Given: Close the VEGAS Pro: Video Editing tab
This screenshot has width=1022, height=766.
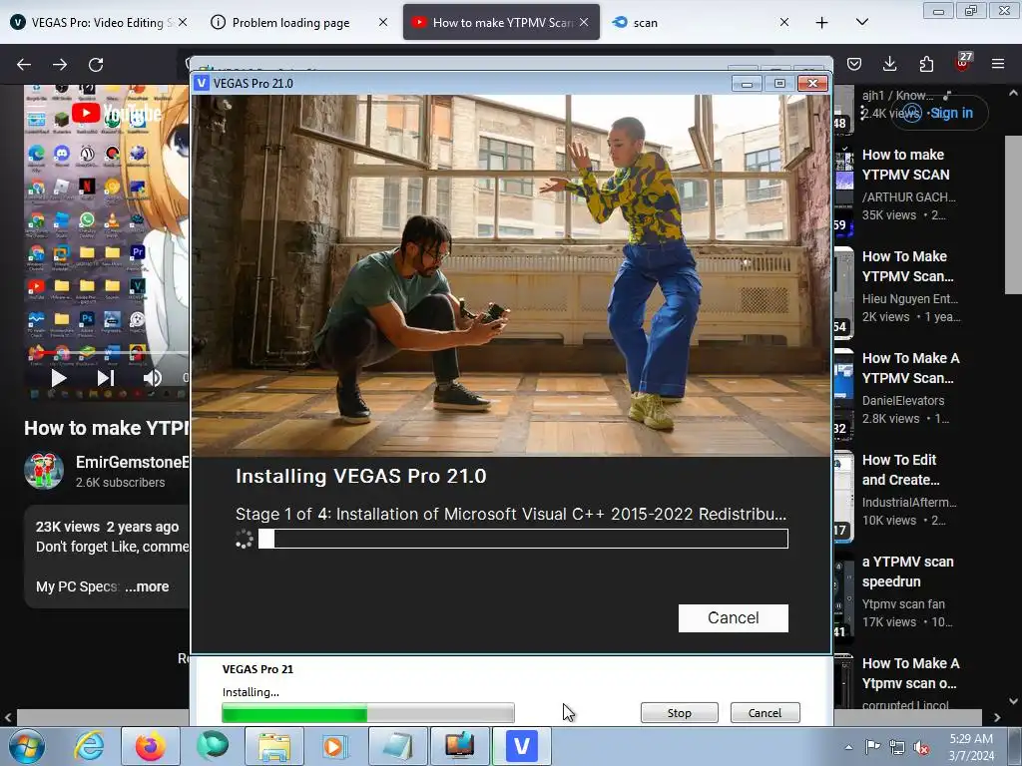Looking at the screenshot, I should pos(183,22).
